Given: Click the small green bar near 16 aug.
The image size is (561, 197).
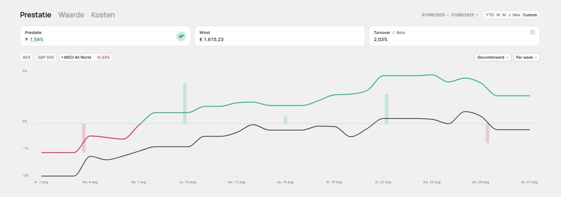Looking at the screenshot, I should [285, 120].
